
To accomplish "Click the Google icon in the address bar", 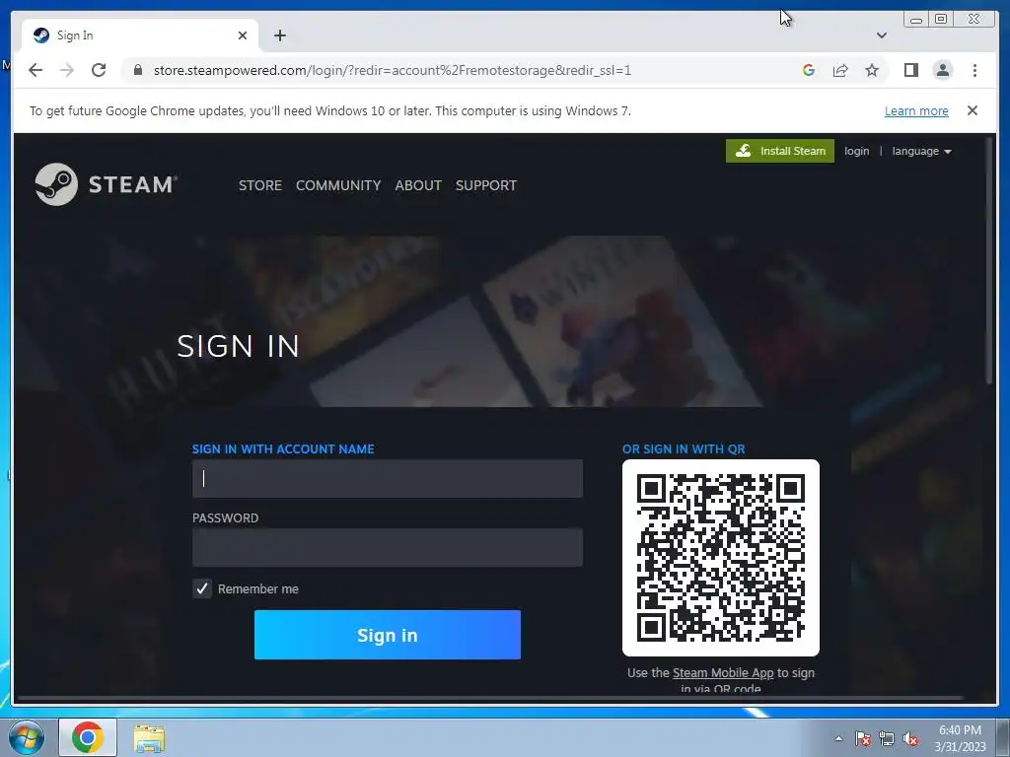I will point(809,70).
